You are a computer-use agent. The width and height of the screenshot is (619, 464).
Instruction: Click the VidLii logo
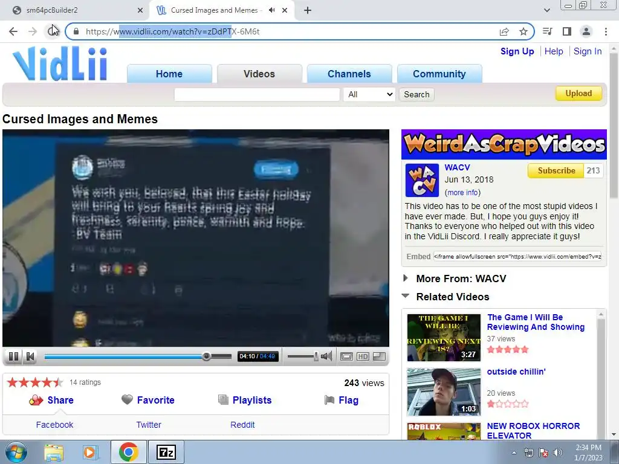point(60,64)
